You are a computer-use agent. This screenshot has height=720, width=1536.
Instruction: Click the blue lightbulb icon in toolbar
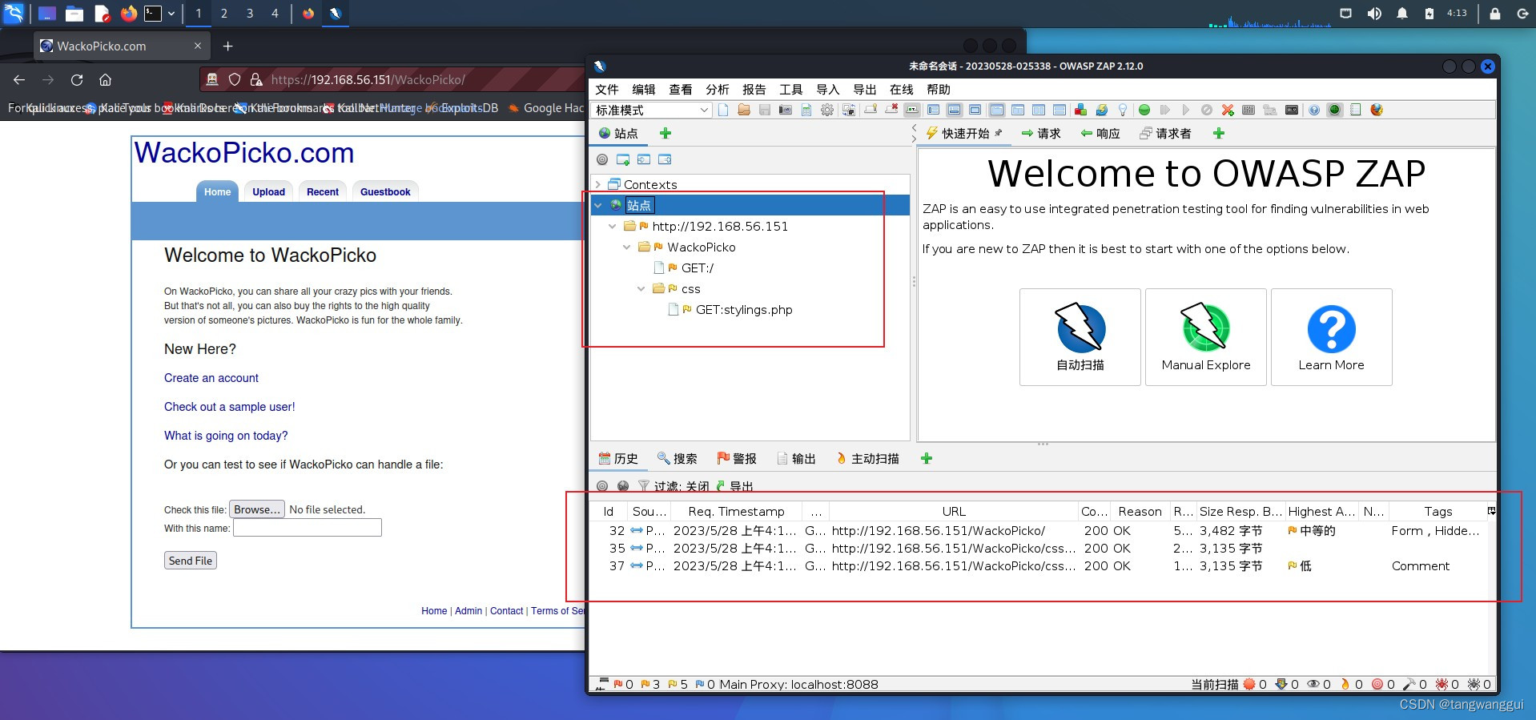[x=1123, y=110]
